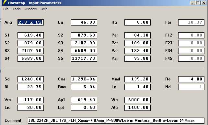Image resolution: width=208 pixels, height=125 pixels.
Task: Click the Sd label
Action: click(x=7, y=79)
